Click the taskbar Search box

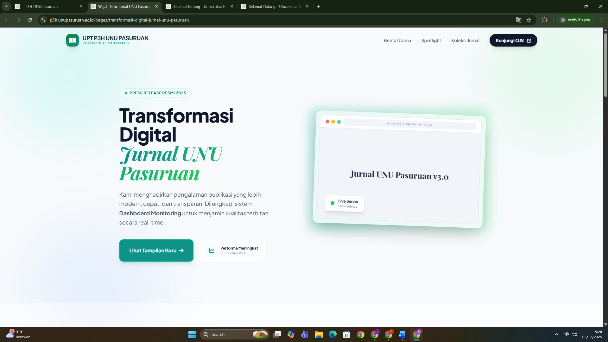(234, 334)
